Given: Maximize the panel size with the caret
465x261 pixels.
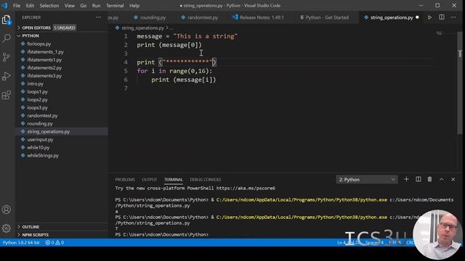Looking at the screenshot, I should 441,179.
